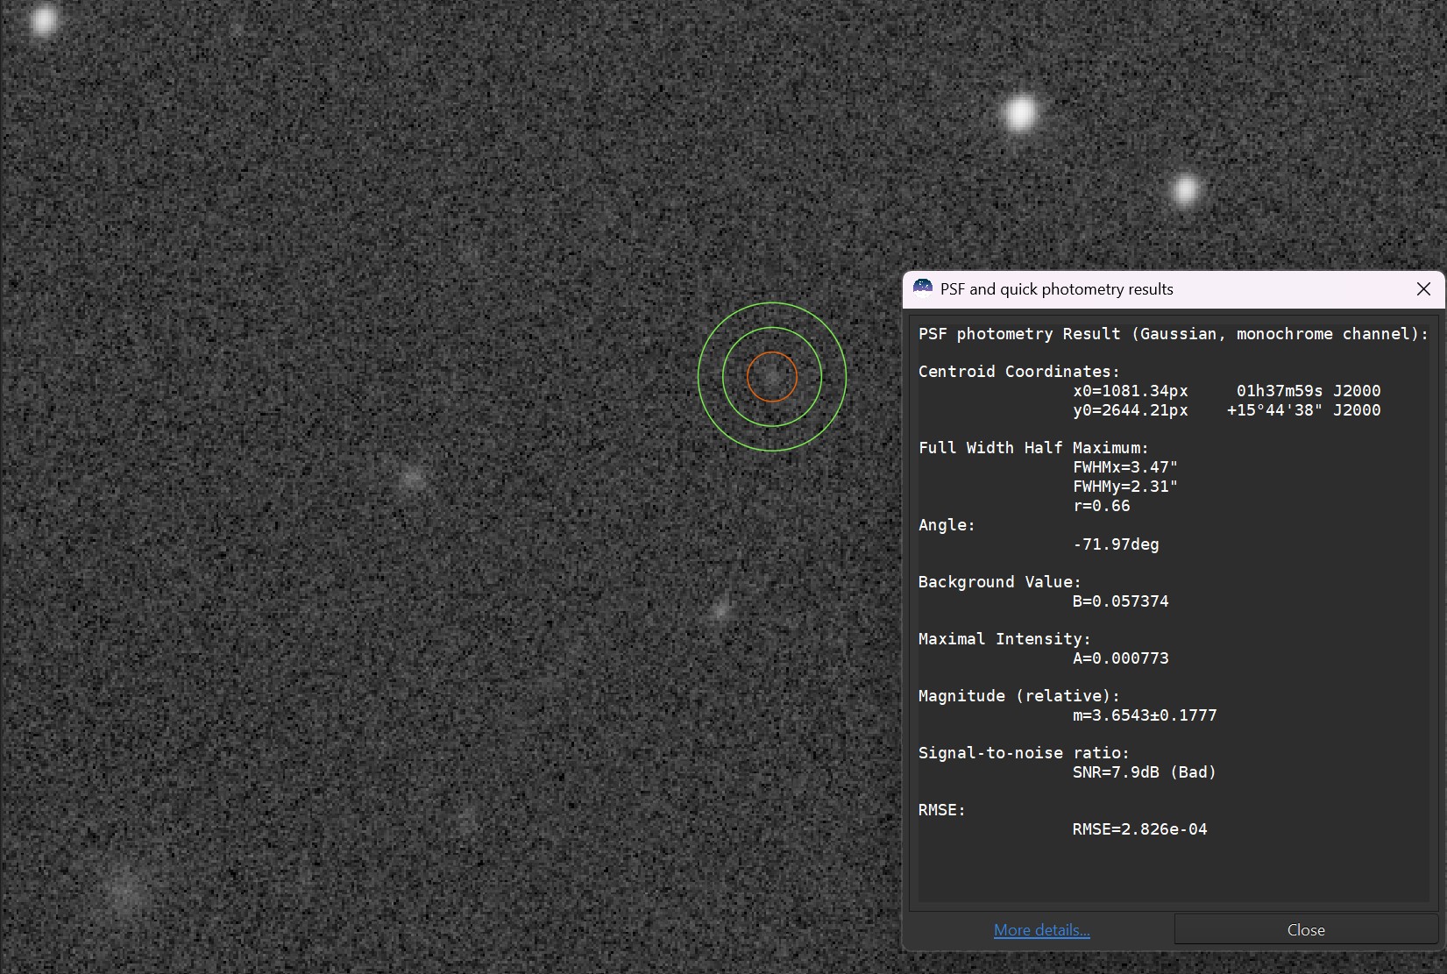Click the FWHMx=3.47" value line
This screenshot has height=974, width=1447.
[1124, 467]
